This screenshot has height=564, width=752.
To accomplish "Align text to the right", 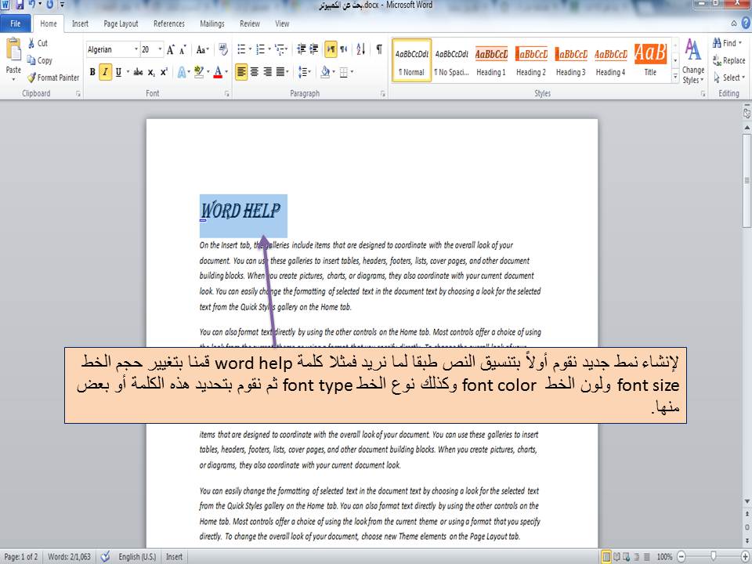I will [267, 72].
